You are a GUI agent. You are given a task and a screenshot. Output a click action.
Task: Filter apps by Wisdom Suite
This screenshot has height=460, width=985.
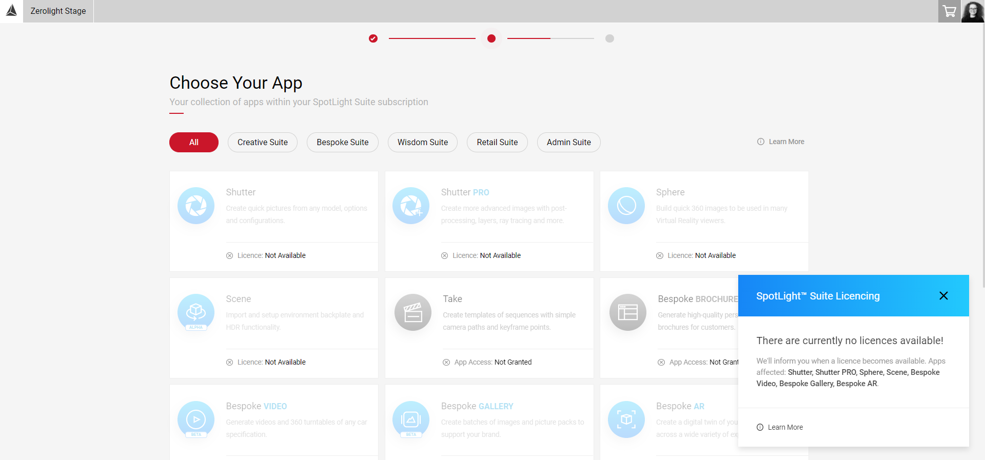423,142
